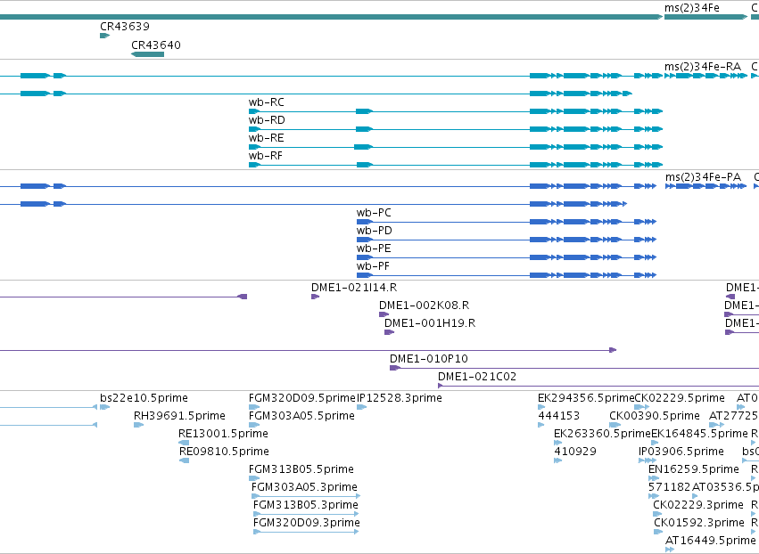Select the ms(2)34Fe teal gene bar
The height and width of the screenshot is (554, 759).
[x=705, y=18]
